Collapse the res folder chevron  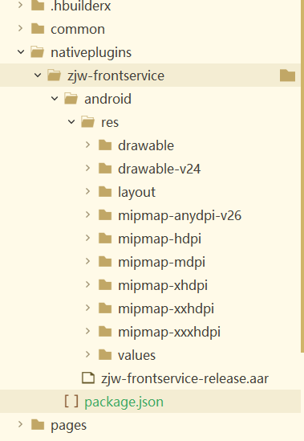tap(71, 122)
